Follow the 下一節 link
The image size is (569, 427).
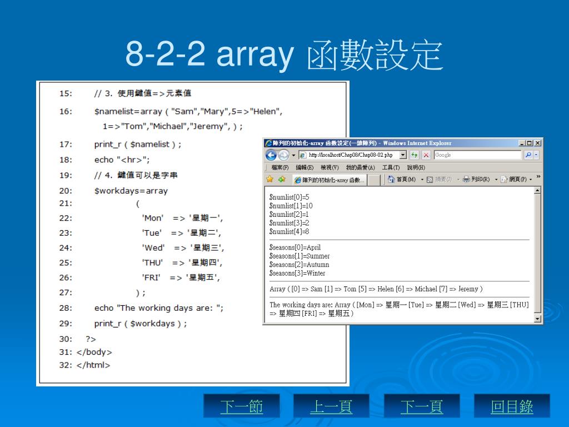pyautogui.click(x=242, y=406)
